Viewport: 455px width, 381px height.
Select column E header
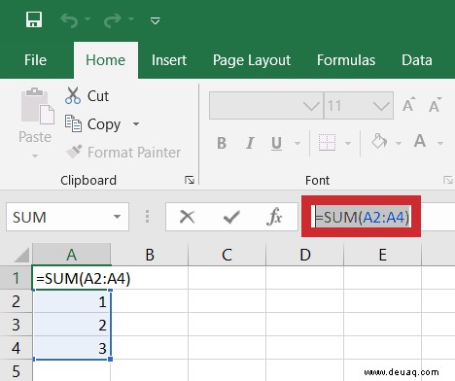[383, 255]
